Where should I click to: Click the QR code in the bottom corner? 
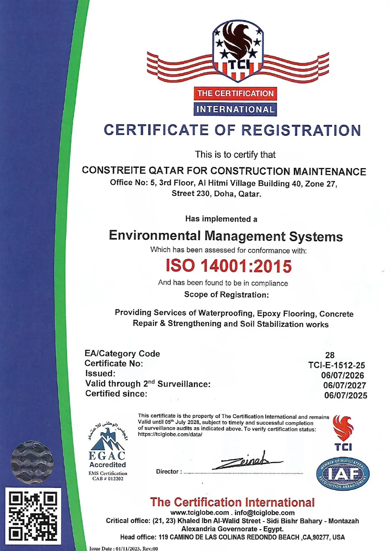[32, 516]
